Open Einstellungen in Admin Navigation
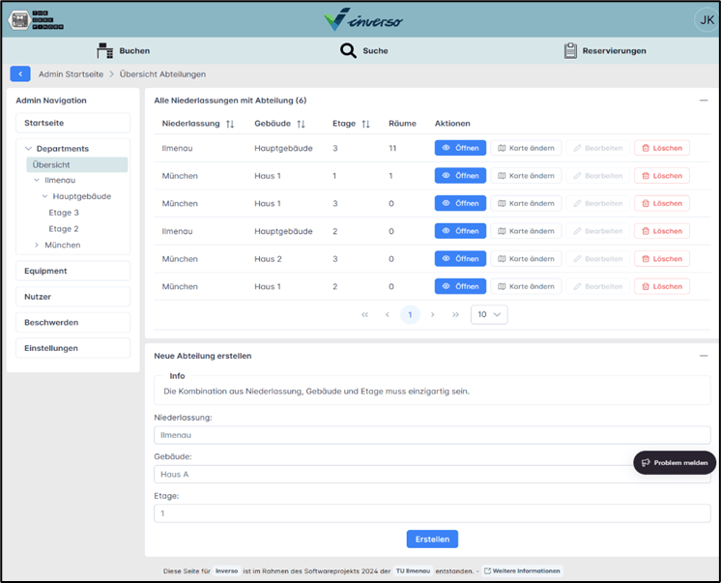This screenshot has height=583, width=721. click(x=73, y=348)
